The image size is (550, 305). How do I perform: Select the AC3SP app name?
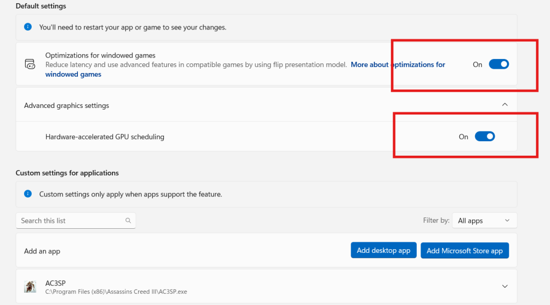[56, 282]
